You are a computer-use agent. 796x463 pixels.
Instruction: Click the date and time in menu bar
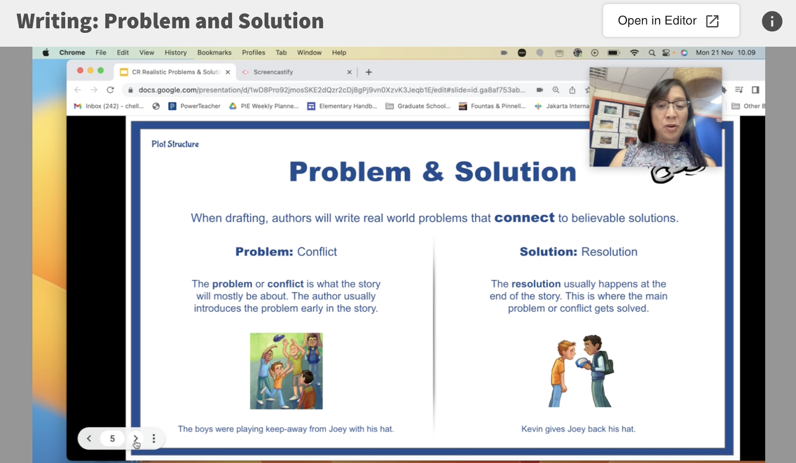[725, 53]
